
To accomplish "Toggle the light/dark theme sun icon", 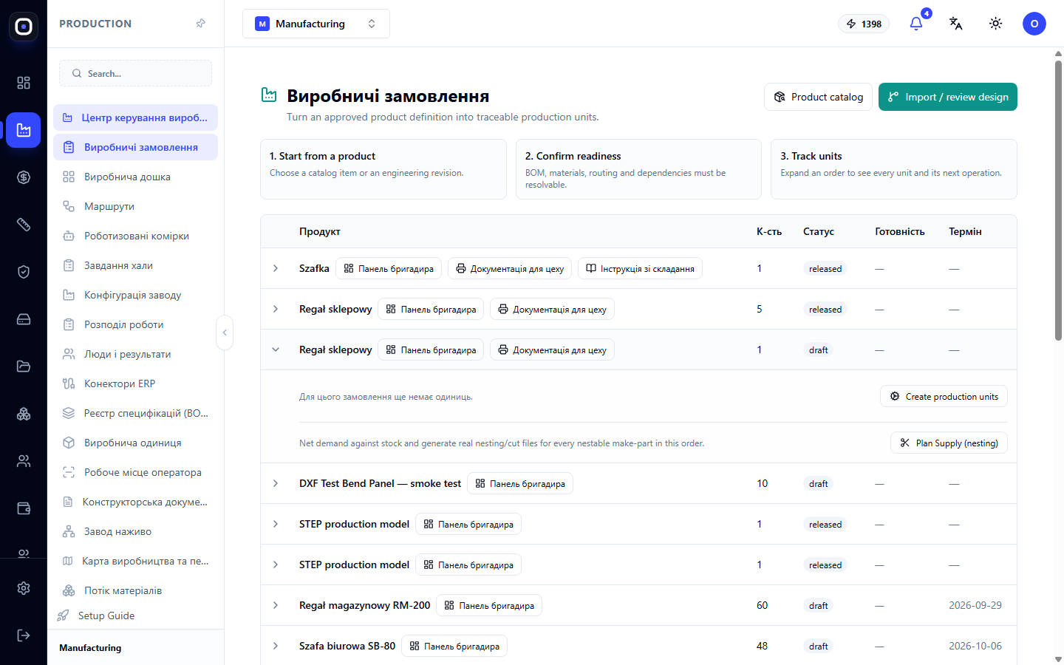I will point(996,24).
